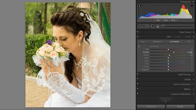Toggle the Split Toning panel on/off switch
Viewport: 196px width, 110px height.
138,74
